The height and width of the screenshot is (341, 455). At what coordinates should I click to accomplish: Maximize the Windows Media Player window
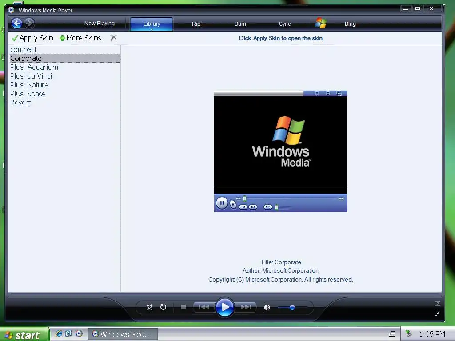418,9
